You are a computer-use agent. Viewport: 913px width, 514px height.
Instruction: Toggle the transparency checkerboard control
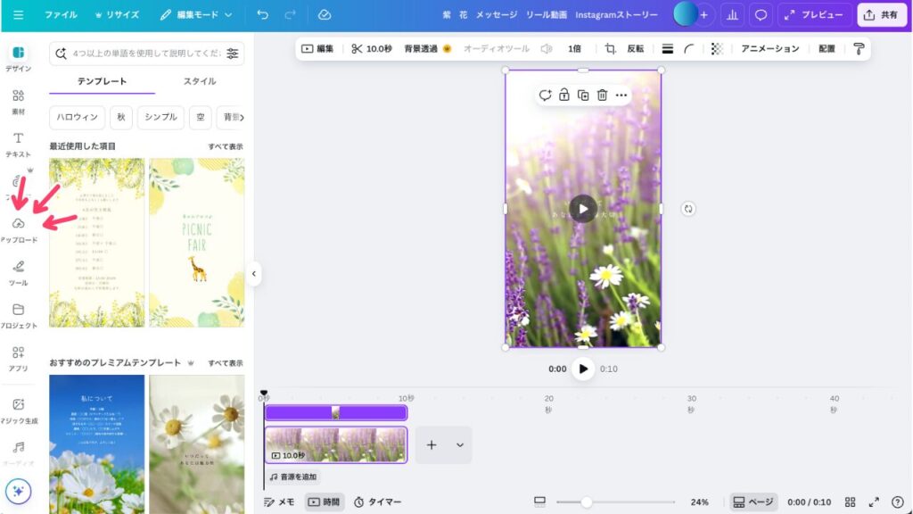click(717, 49)
